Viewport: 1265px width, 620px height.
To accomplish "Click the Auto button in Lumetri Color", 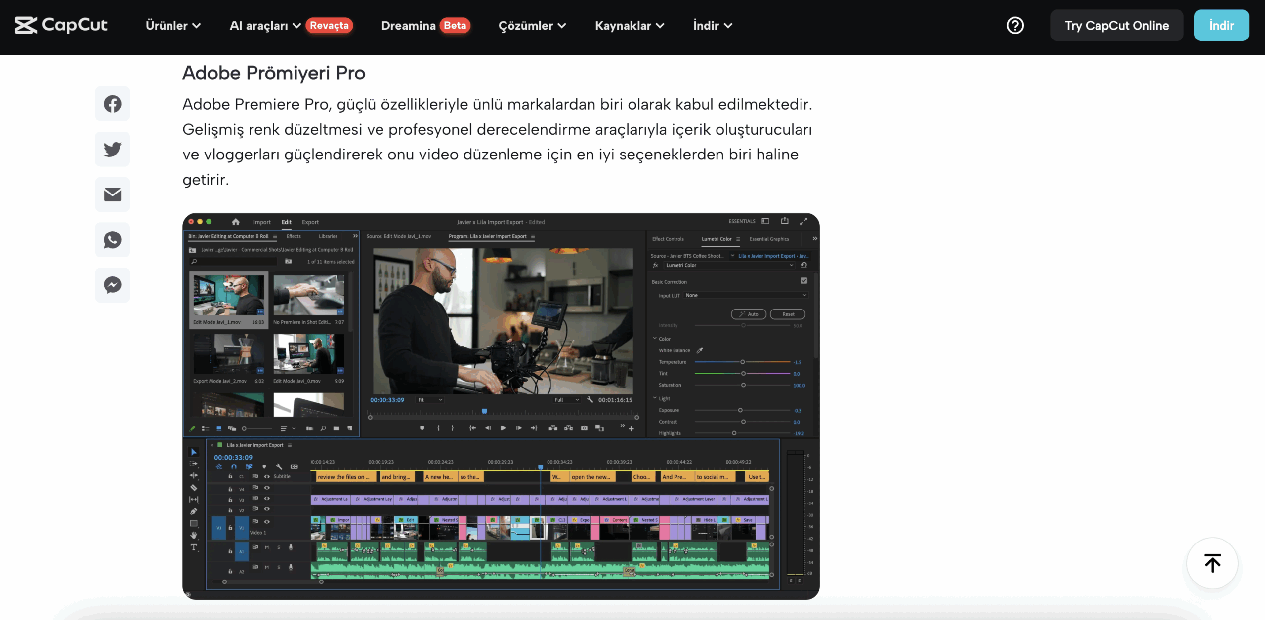I will [x=749, y=314].
